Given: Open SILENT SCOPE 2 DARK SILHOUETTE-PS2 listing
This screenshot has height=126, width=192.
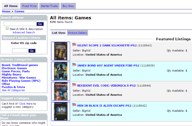Looking at the screenshot, I should [x=107, y=45].
